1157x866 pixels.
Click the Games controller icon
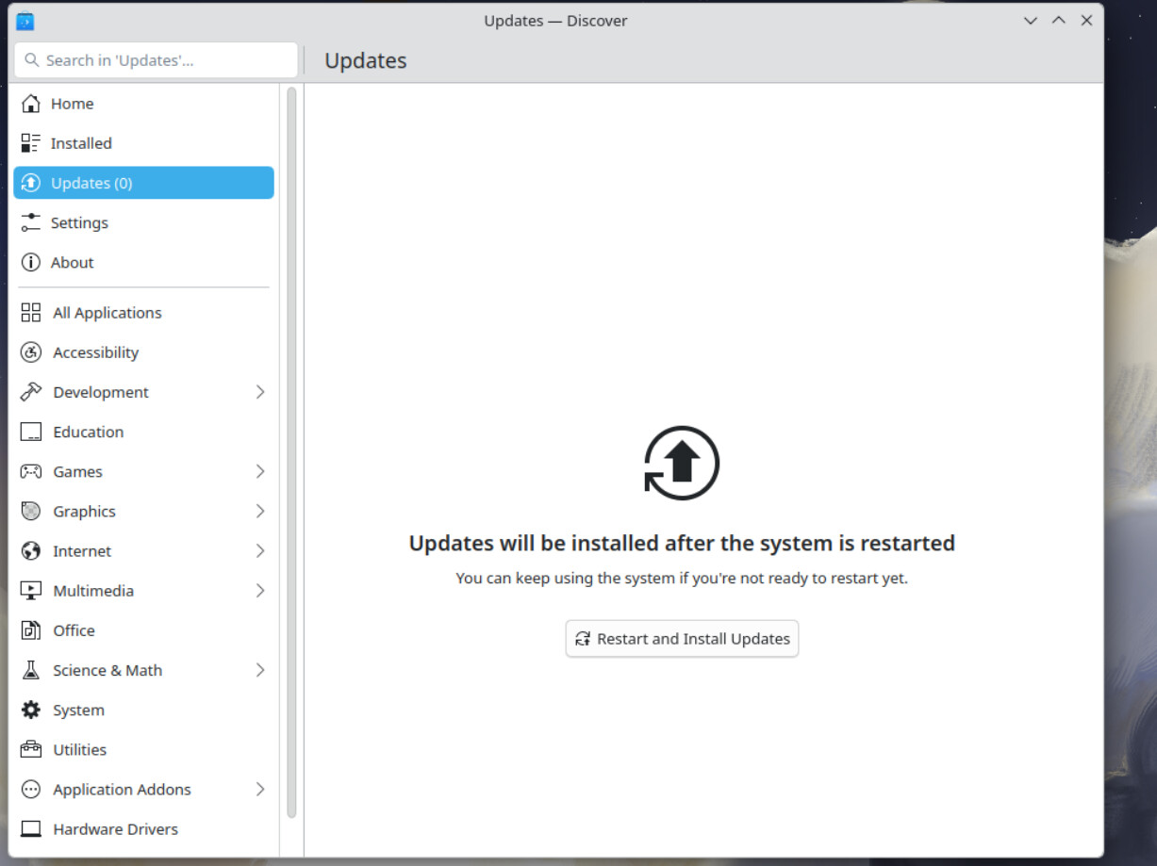(x=31, y=471)
